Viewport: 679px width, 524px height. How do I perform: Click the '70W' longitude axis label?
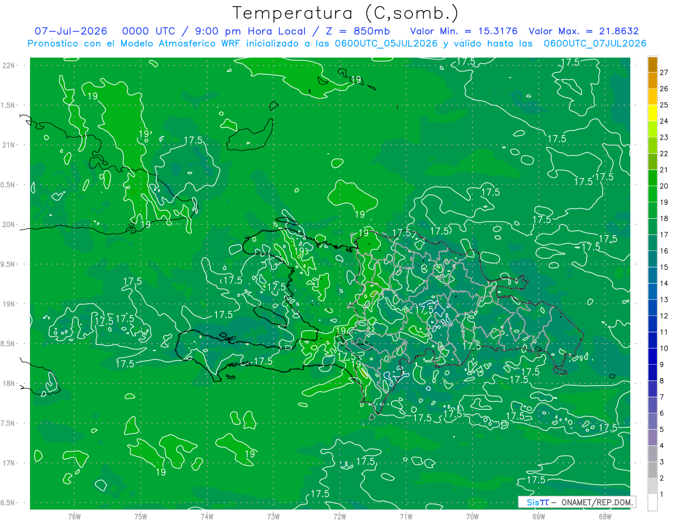click(x=472, y=516)
